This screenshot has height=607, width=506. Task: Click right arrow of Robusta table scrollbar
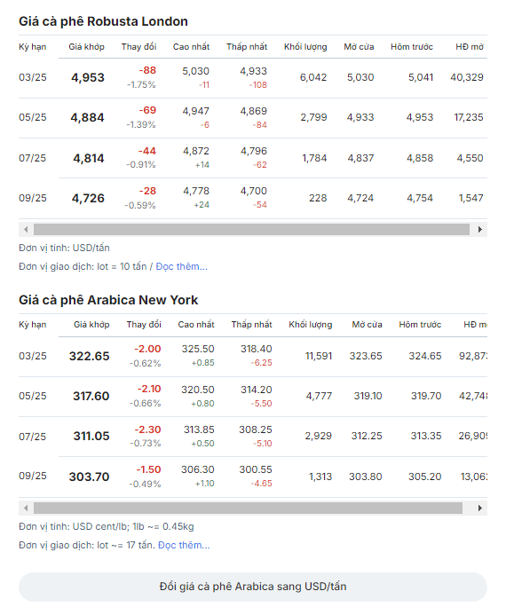pyautogui.click(x=480, y=230)
